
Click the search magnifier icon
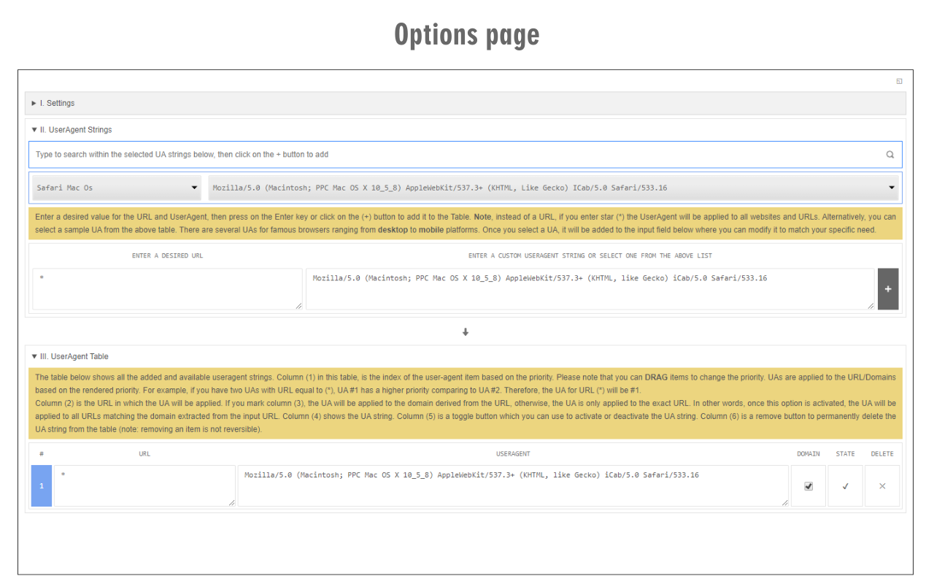[x=889, y=154]
